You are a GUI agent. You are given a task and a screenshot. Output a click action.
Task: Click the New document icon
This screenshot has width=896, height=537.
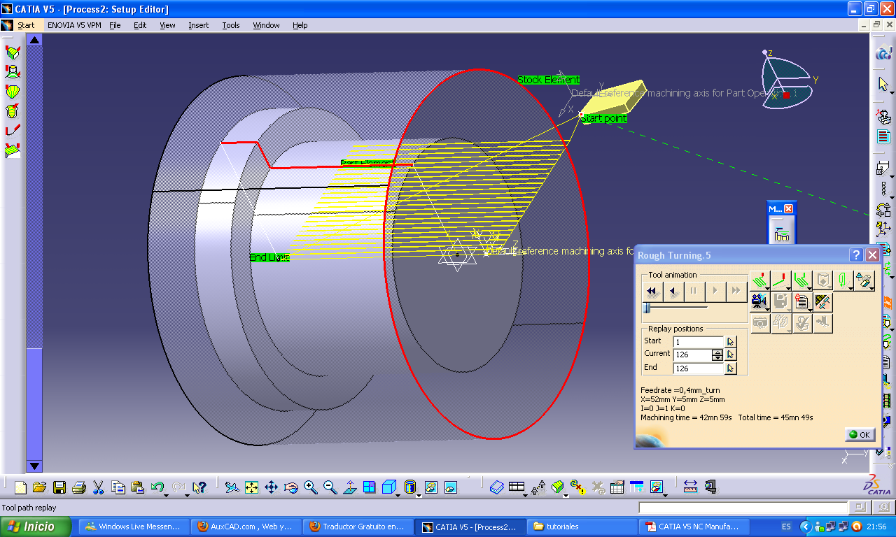[20, 487]
